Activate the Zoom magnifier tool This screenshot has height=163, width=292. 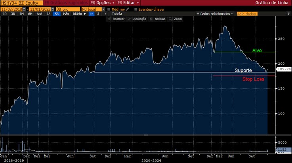coord(177,19)
